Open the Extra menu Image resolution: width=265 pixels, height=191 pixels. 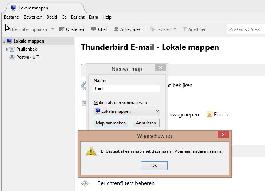pyautogui.click(x=93, y=17)
